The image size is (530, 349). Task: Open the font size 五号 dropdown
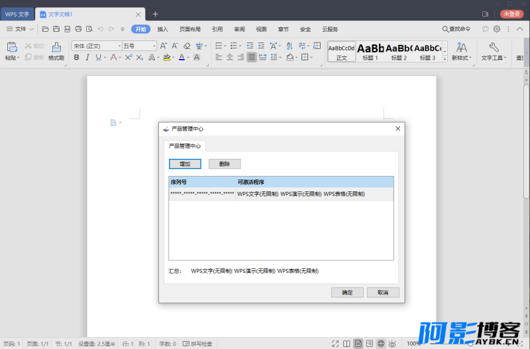pos(154,46)
